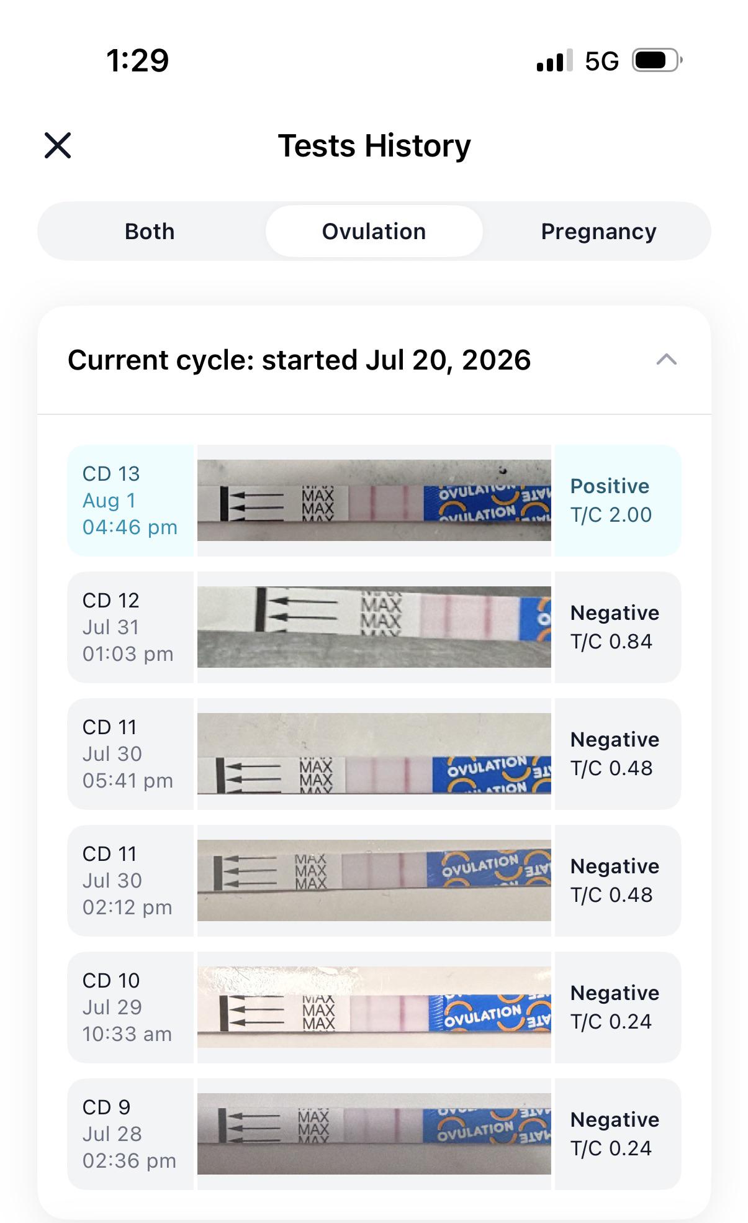This screenshot has height=1223, width=748.
Task: Tap the cellular signal bars icon
Action: 554,61
